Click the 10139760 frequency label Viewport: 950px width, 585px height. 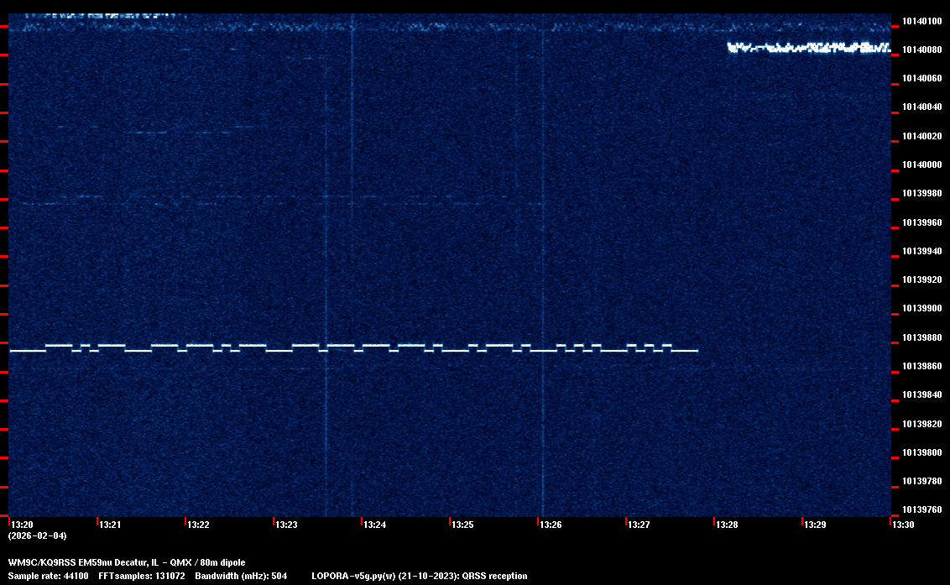point(921,509)
